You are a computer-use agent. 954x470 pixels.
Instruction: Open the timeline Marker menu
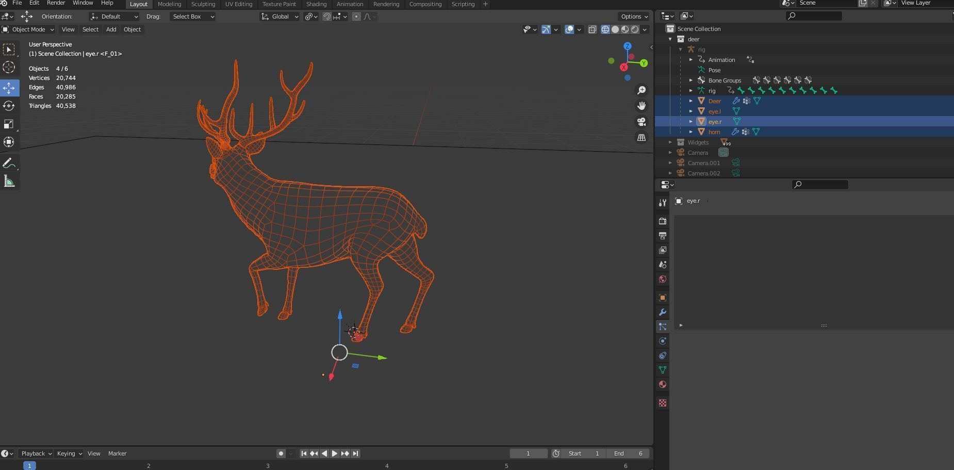(x=118, y=453)
